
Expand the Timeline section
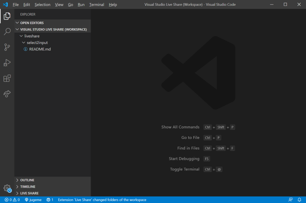(x=53, y=187)
